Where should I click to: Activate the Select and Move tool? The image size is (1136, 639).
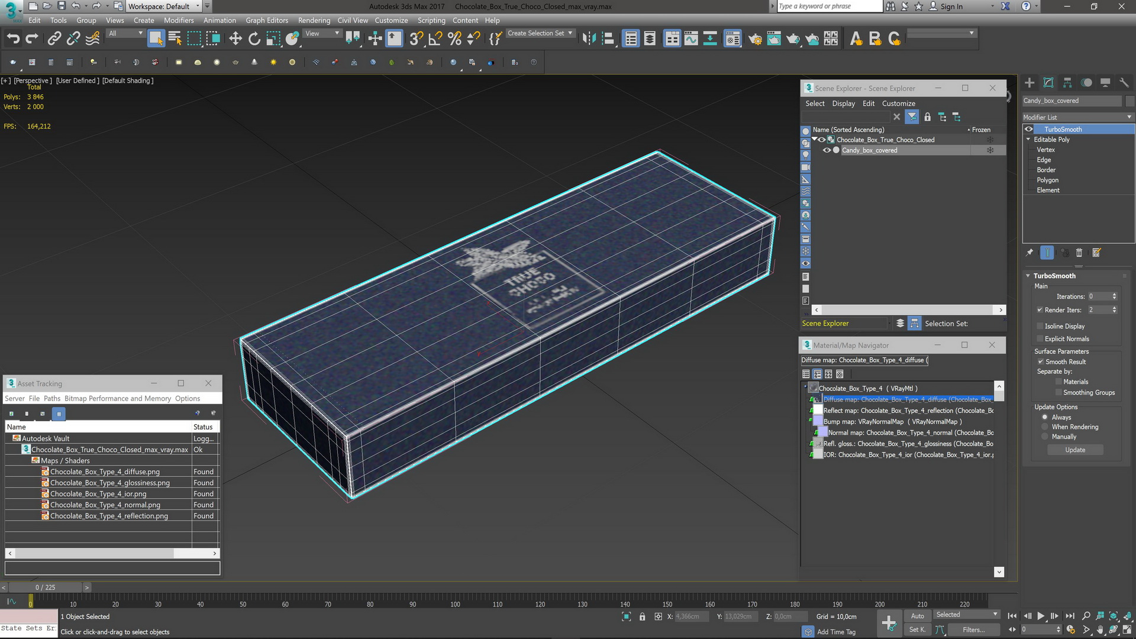point(235,39)
